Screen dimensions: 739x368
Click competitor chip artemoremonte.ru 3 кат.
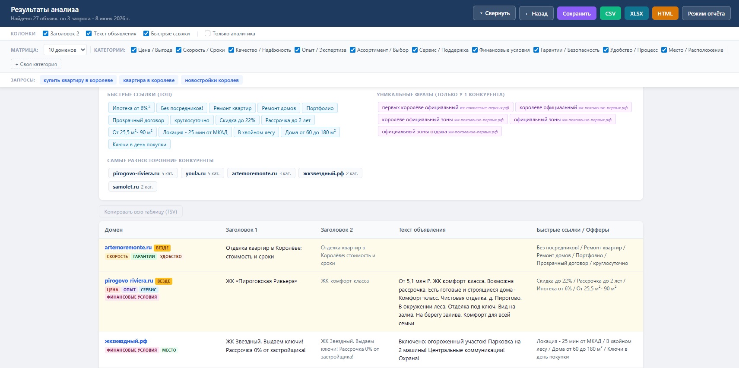click(261, 173)
